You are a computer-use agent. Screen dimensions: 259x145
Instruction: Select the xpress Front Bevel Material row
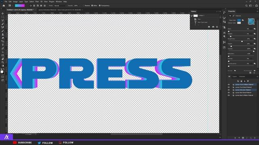point(244,87)
